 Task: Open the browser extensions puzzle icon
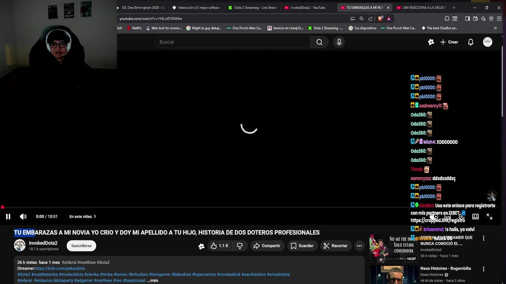[447, 19]
